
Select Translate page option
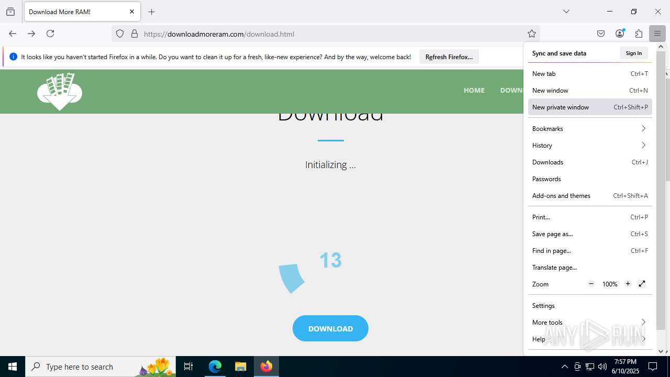pos(590,268)
